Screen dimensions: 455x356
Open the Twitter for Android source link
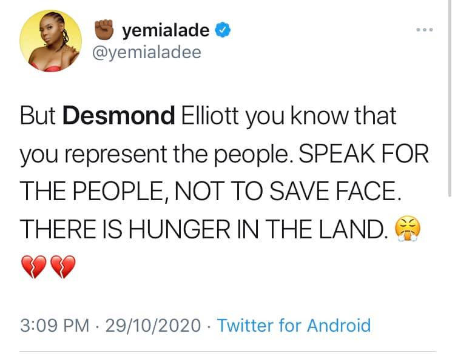point(294,325)
